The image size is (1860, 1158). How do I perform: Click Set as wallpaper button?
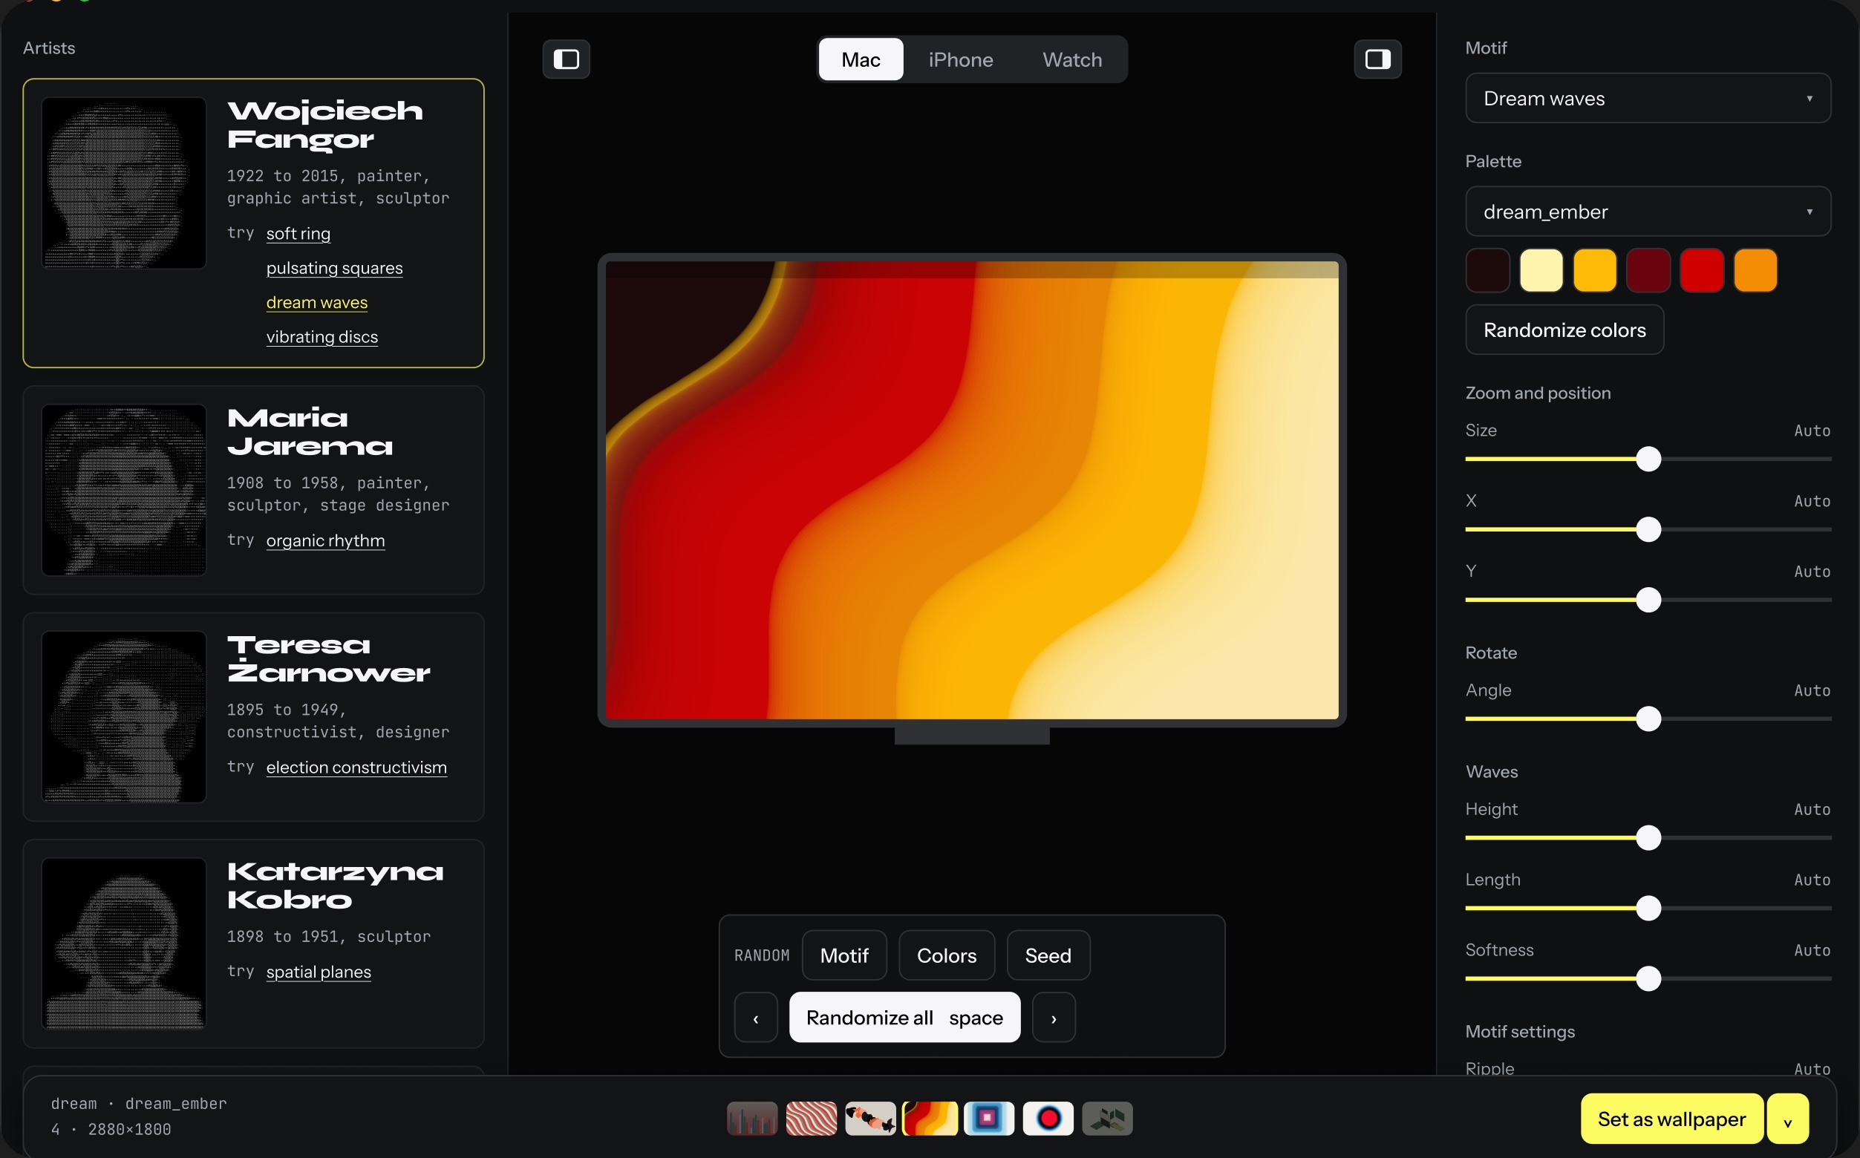[1671, 1118]
